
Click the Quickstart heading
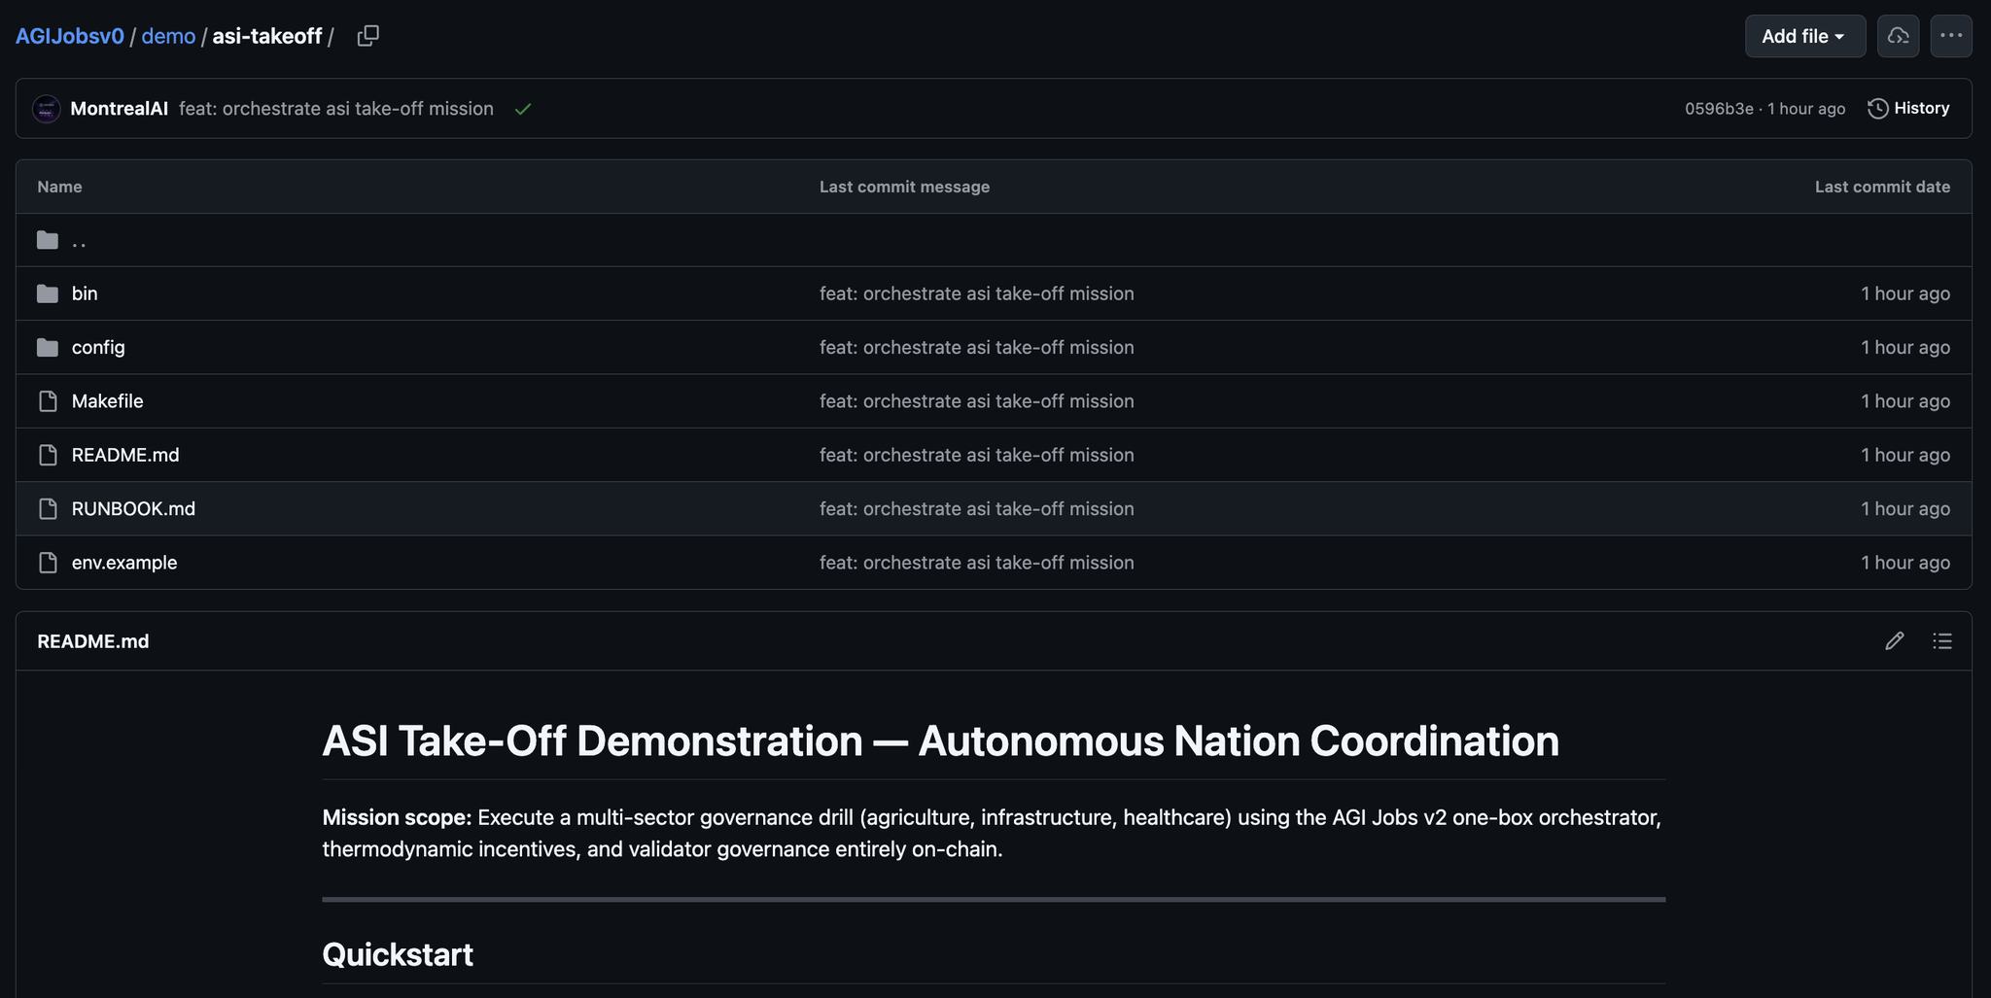coord(398,954)
